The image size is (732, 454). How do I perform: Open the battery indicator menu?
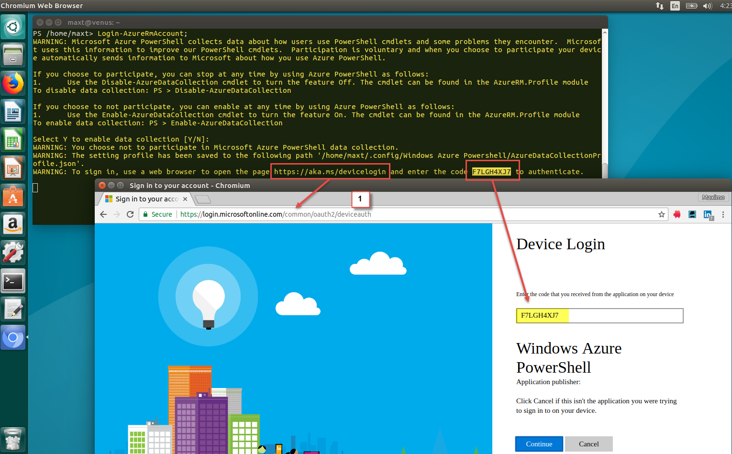691,6
